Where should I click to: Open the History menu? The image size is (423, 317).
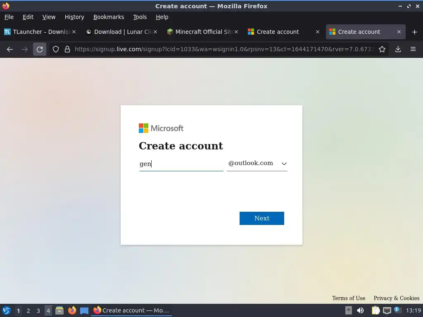74,17
